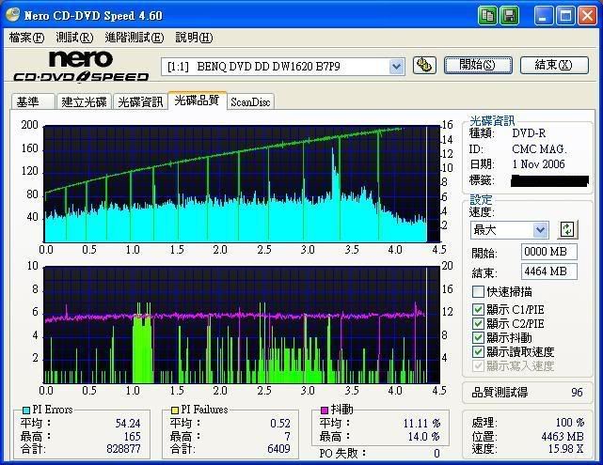The height and width of the screenshot is (465, 603).
Task: Click the 結束 4464 MB input field
Action: (x=549, y=271)
